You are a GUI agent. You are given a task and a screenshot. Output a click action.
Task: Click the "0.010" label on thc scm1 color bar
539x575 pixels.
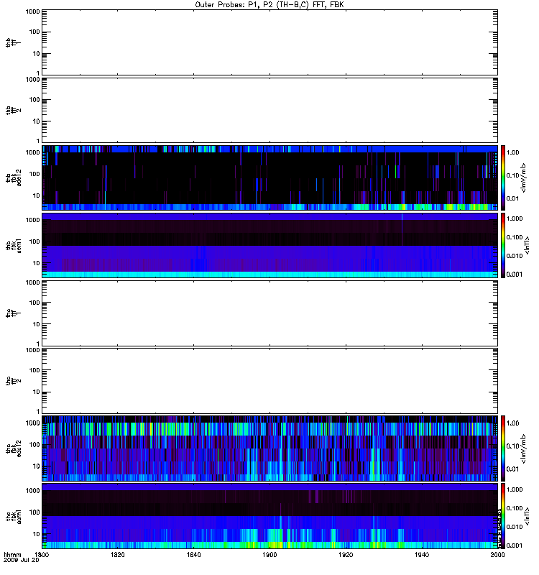click(515, 527)
